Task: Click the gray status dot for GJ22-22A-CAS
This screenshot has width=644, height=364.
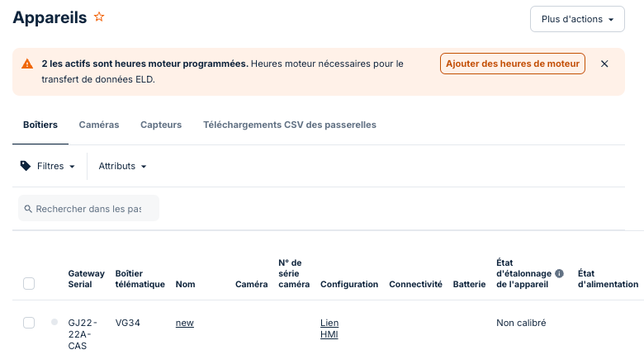Action: click(x=54, y=322)
